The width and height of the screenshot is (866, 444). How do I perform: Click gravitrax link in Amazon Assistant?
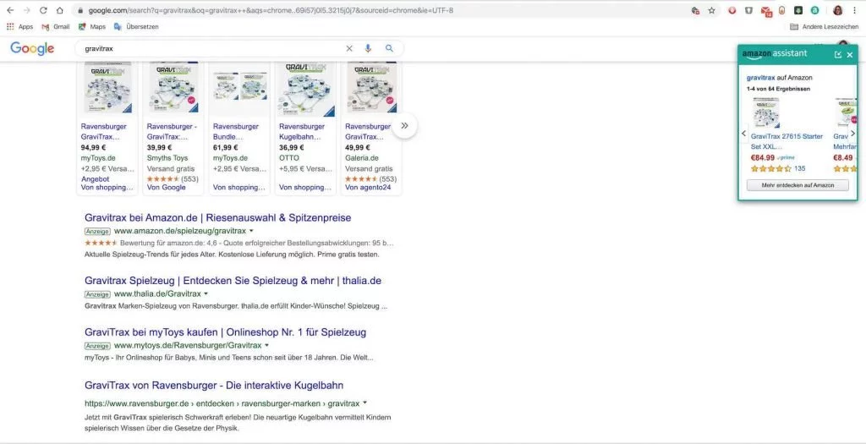(x=760, y=78)
